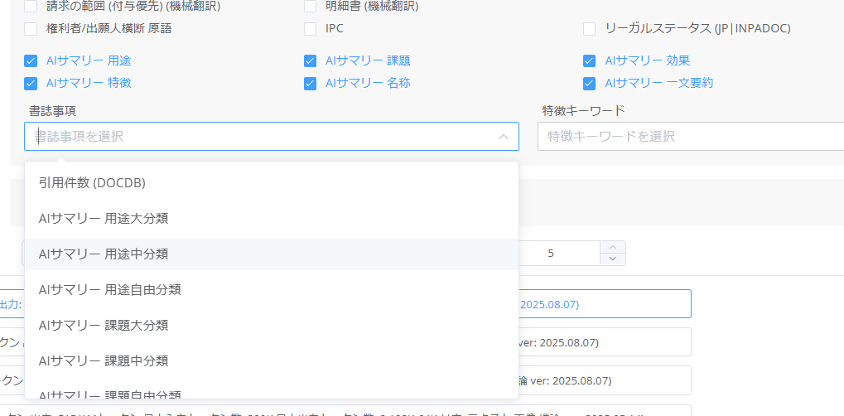Uncheck the AIサマリー 用途 checkbox
The height and width of the screenshot is (416, 844).
[31, 60]
